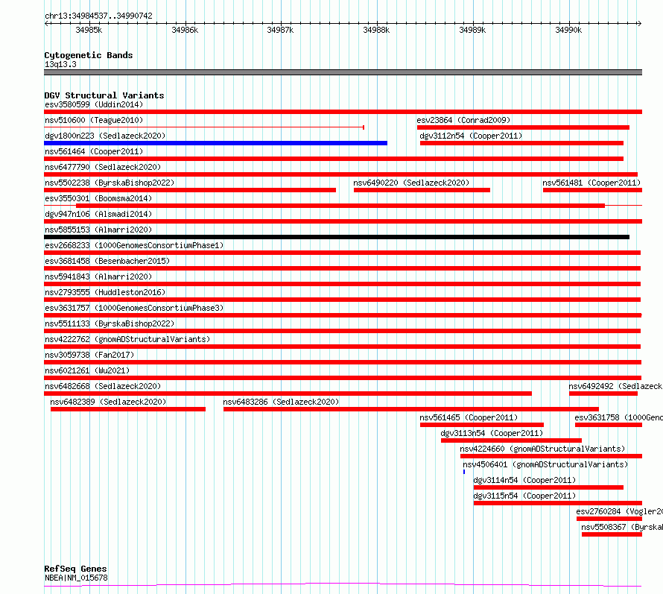Image resolution: width=663 pixels, height=594 pixels.
Task: Click nsv5502238 (ByrskaBishop2022) label
Action: coord(110,183)
